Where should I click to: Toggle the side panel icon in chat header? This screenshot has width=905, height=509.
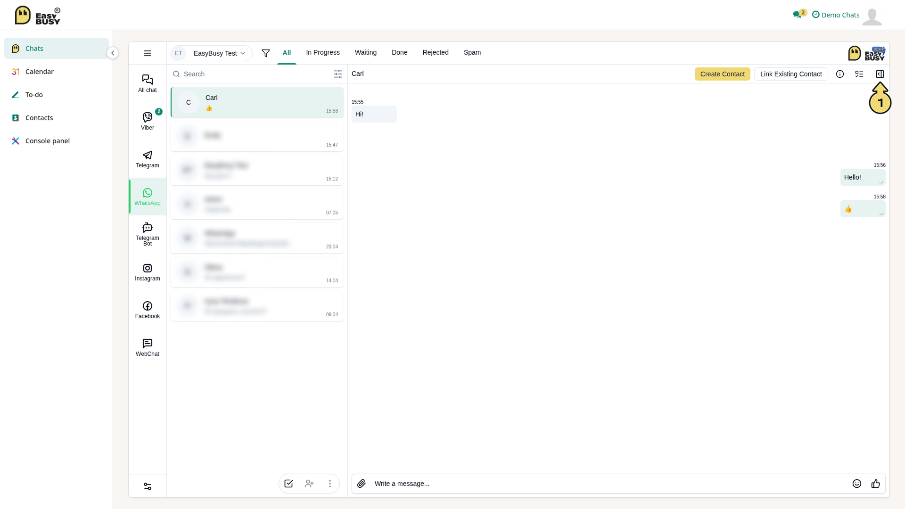pos(880,74)
